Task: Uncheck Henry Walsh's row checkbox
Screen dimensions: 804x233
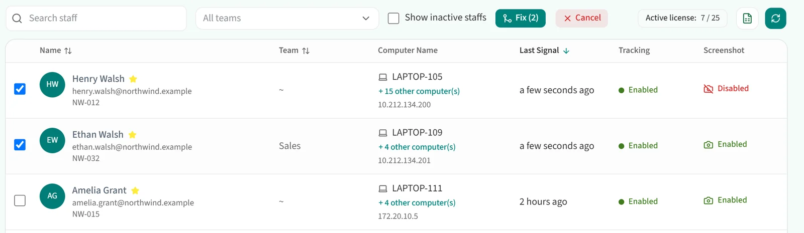Action: (20, 89)
